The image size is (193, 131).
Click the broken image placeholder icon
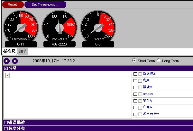[8, 75]
